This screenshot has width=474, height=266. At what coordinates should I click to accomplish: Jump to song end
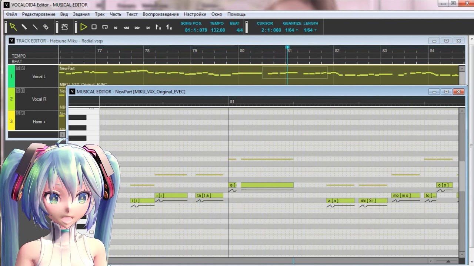tap(148, 27)
